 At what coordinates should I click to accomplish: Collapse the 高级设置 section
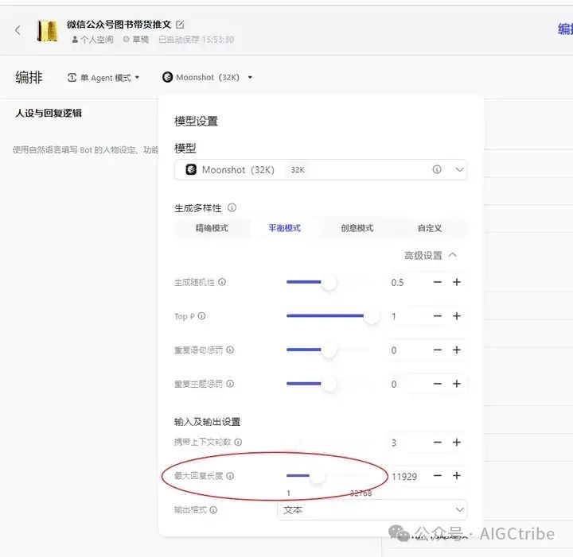click(x=431, y=255)
